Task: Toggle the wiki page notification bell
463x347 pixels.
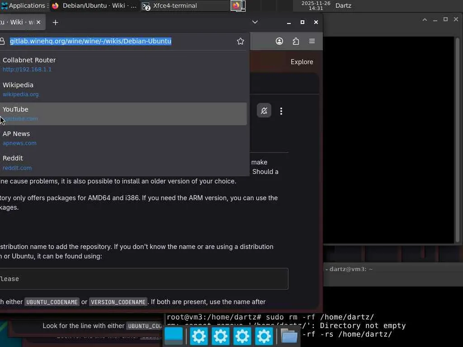Action: coord(264,111)
